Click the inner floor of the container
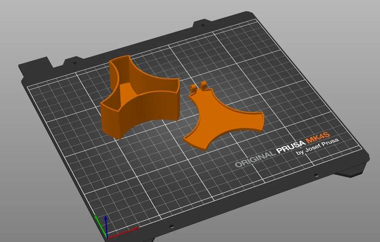The image size is (380, 242). click(x=127, y=90)
